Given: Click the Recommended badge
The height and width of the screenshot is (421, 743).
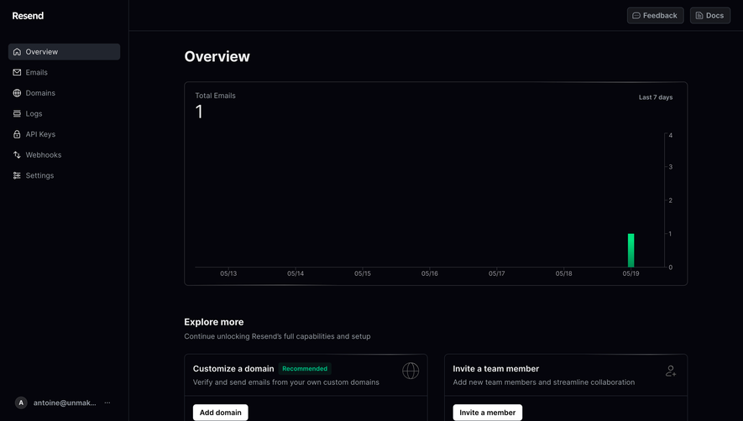Looking at the screenshot, I should tap(305, 368).
